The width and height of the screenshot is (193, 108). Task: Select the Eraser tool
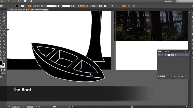coord(4,31)
